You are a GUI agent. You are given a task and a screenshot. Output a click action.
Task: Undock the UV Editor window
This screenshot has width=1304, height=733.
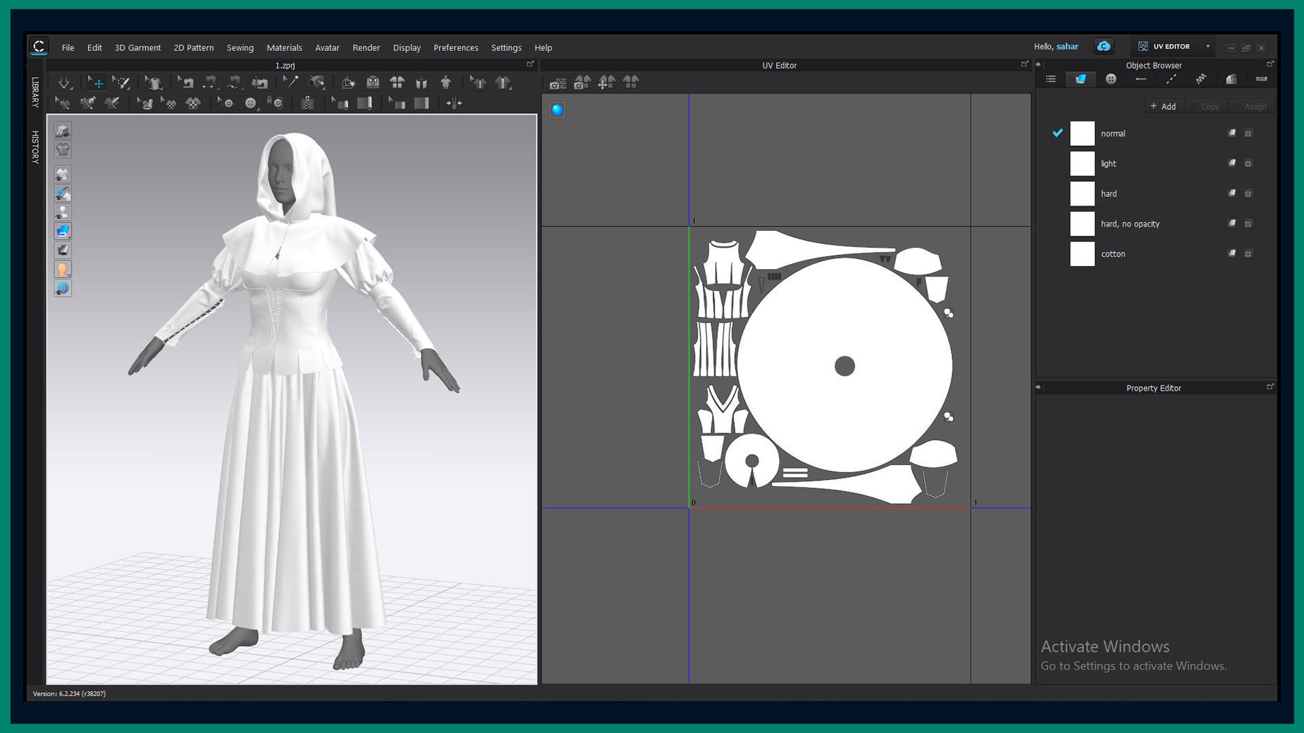[x=1024, y=64]
